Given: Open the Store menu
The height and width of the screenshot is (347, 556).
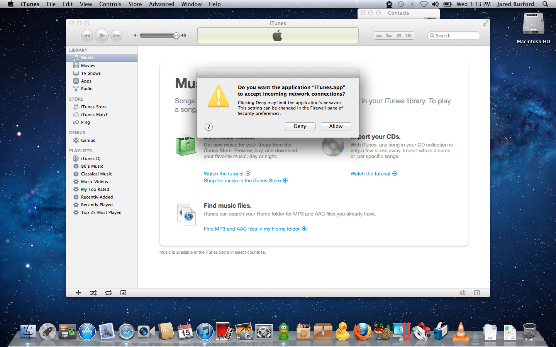Looking at the screenshot, I should point(135,4).
